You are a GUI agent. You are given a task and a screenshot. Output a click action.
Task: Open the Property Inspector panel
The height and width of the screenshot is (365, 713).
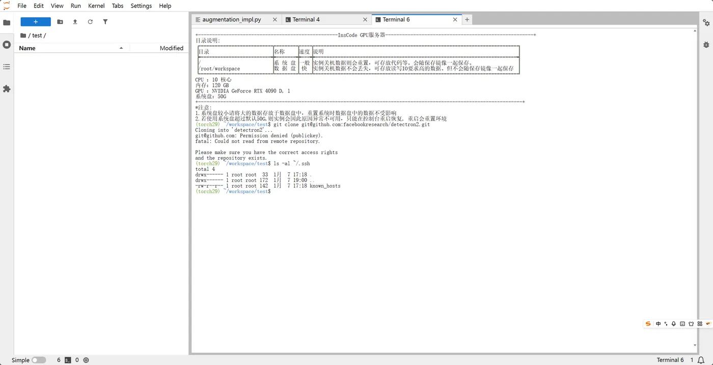click(x=706, y=23)
